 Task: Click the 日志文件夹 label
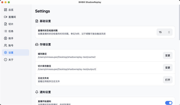click(x=43, y=78)
